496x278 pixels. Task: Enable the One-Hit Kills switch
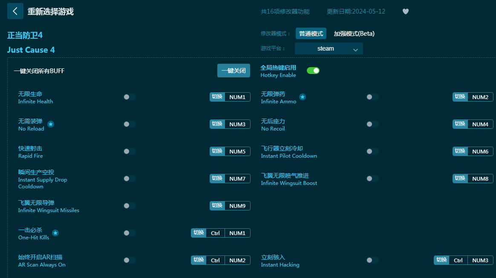130,233
